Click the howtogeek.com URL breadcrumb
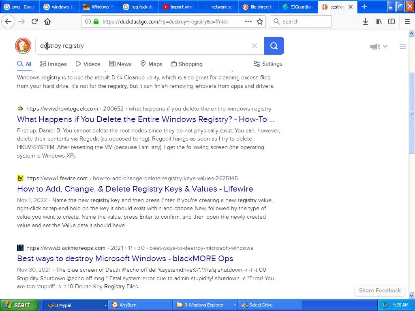 149,109
